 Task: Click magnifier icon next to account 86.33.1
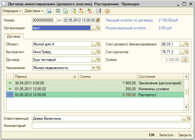[x=187, y=44]
